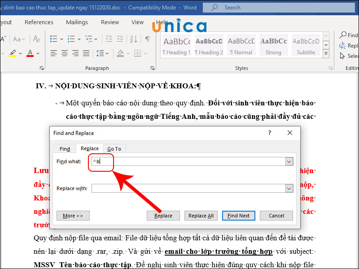The image size is (359, 269).
Task: Expand the Replace with history dropdown
Action: click(x=289, y=188)
